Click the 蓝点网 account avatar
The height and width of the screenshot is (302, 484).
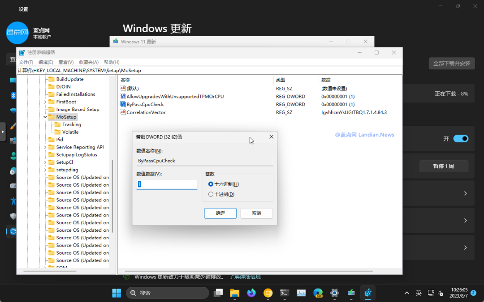[x=17, y=33]
